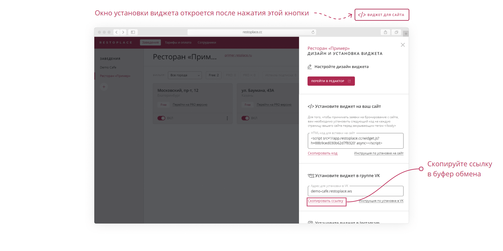Image resolution: width=503 pixels, height=251 pixels.
Task: Switch to the 'Сотрудники' tab
Action: 207,43
